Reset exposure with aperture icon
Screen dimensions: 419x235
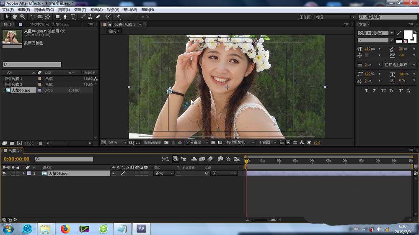pos(309,143)
